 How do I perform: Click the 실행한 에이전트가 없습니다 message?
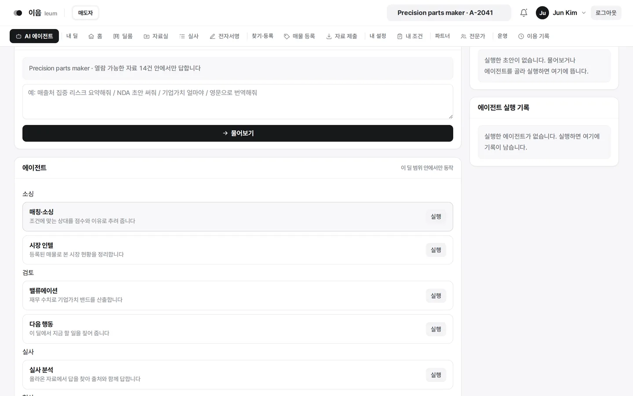click(544, 142)
